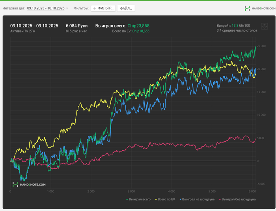Click the blue dot beside Выиграл на шоудауне
Viewport: 276px width, 211px height.
pos(181,200)
